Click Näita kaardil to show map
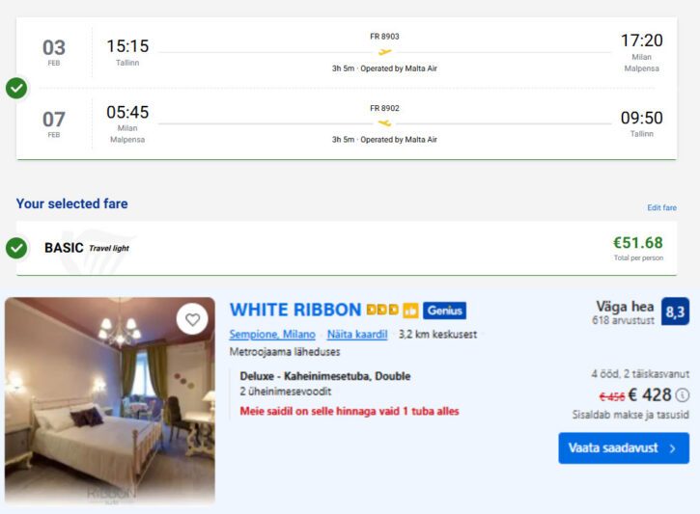 coord(357,335)
